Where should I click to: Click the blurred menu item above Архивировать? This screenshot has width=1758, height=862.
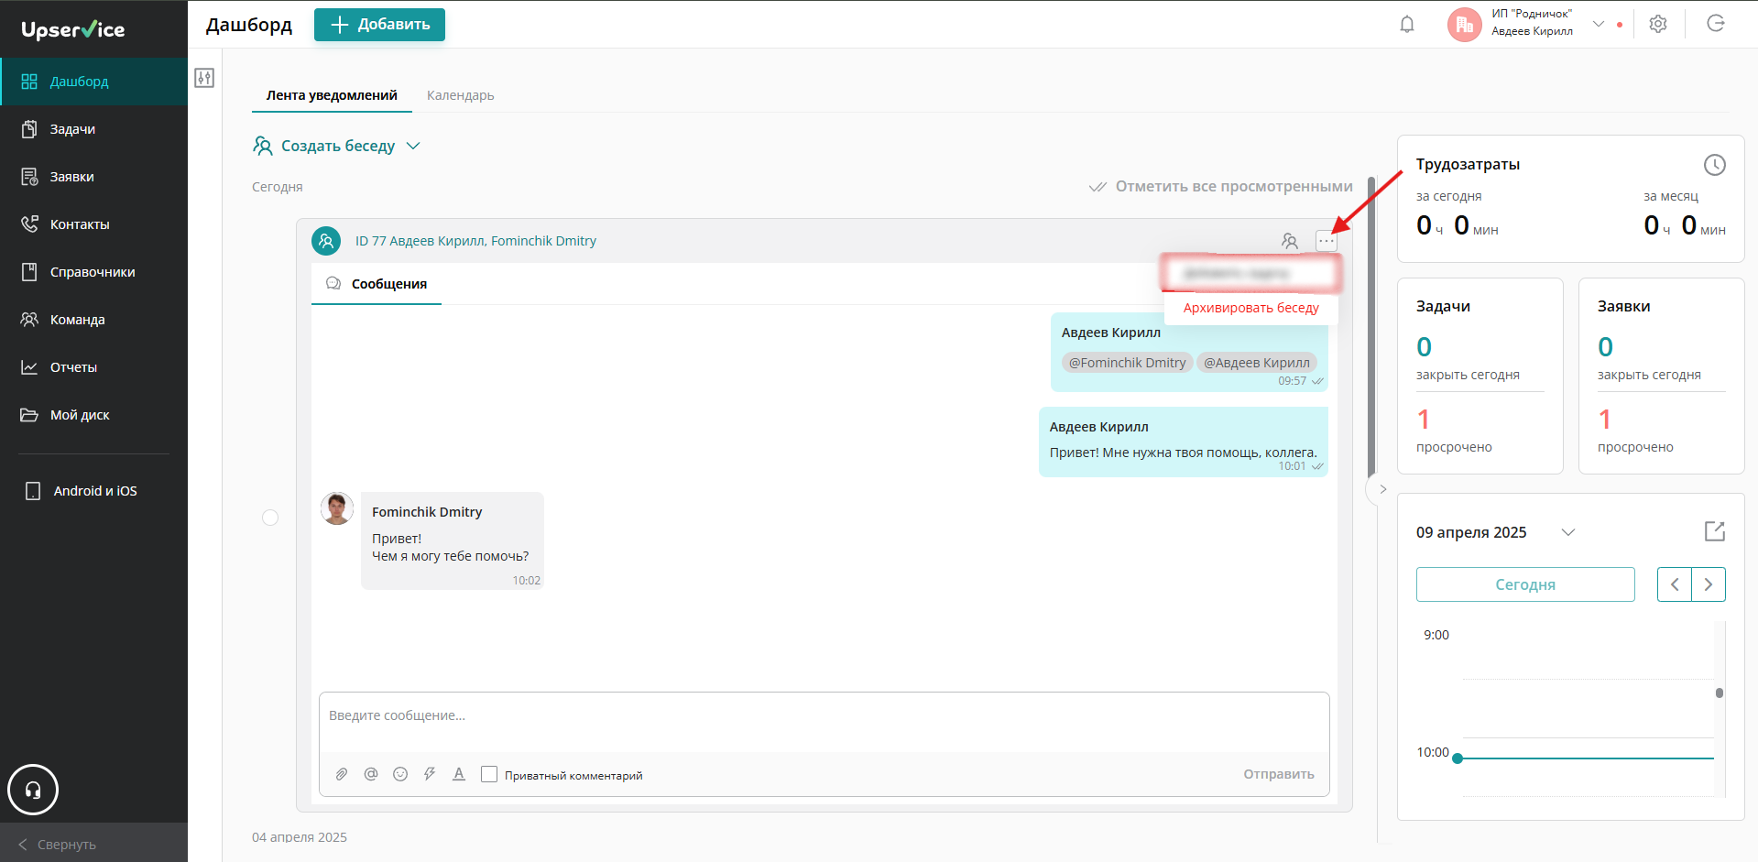[x=1250, y=273]
